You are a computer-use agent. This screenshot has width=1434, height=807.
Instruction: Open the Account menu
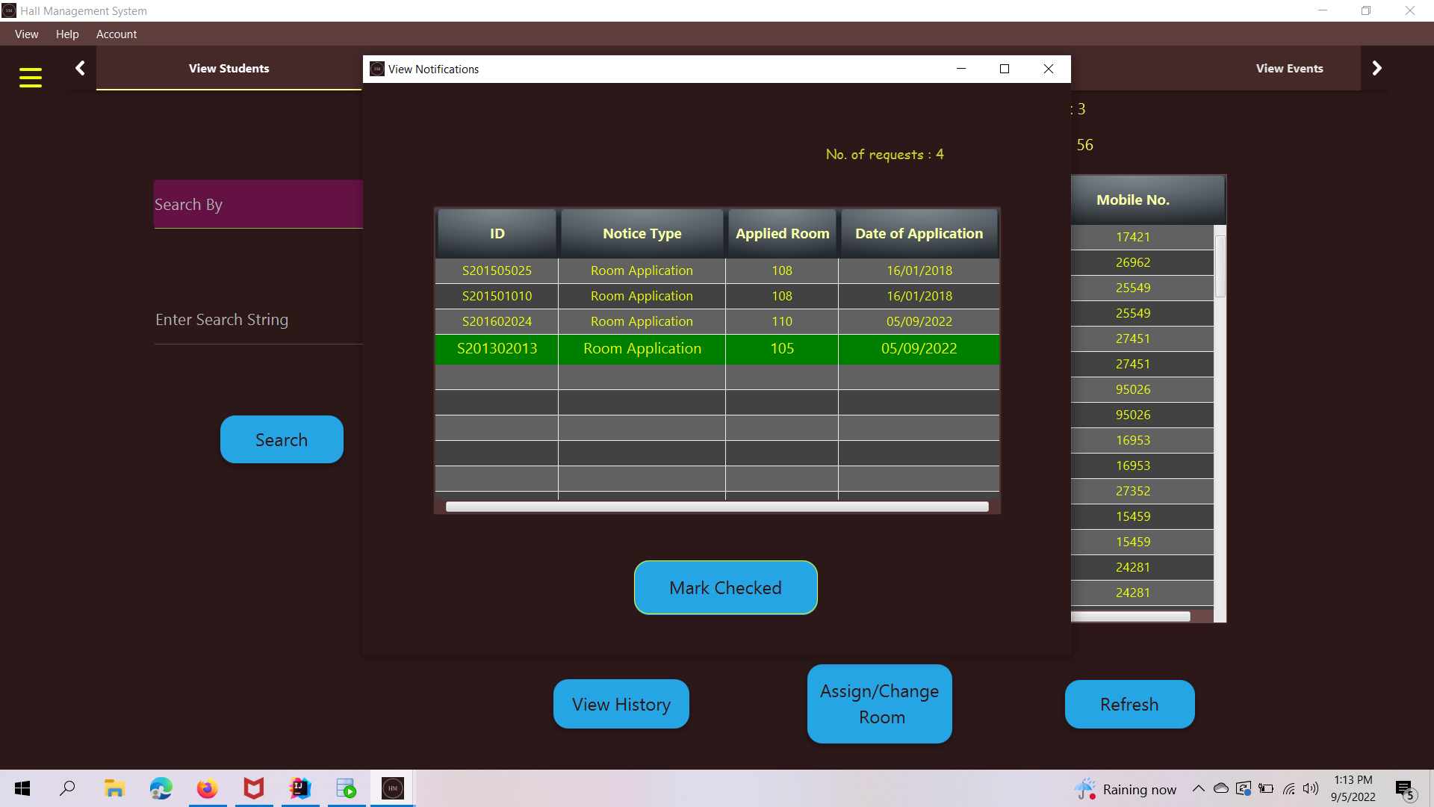click(x=117, y=34)
